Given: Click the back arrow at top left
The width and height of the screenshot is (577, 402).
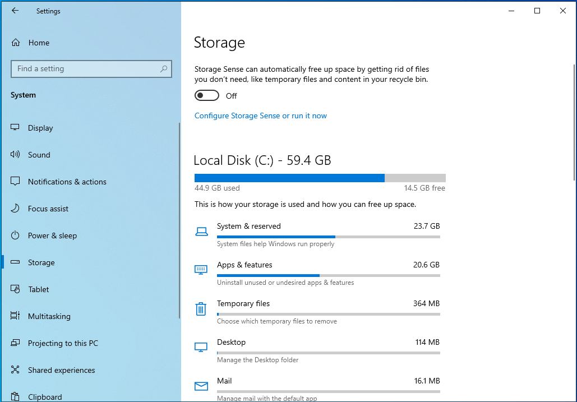Looking at the screenshot, I should tap(15, 10).
